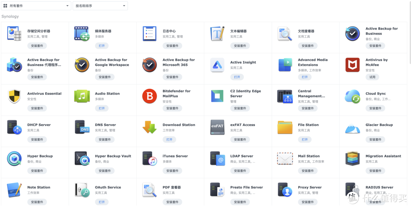
Task: Click the Glacier Backup package title
Action: [x=379, y=124]
